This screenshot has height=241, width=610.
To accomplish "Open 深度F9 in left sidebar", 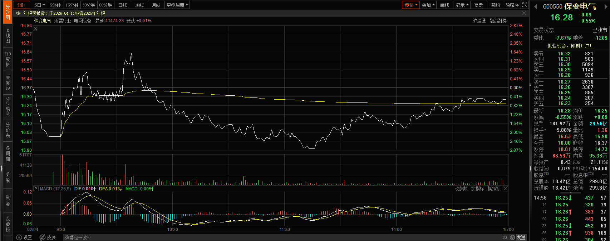I will (8, 83).
